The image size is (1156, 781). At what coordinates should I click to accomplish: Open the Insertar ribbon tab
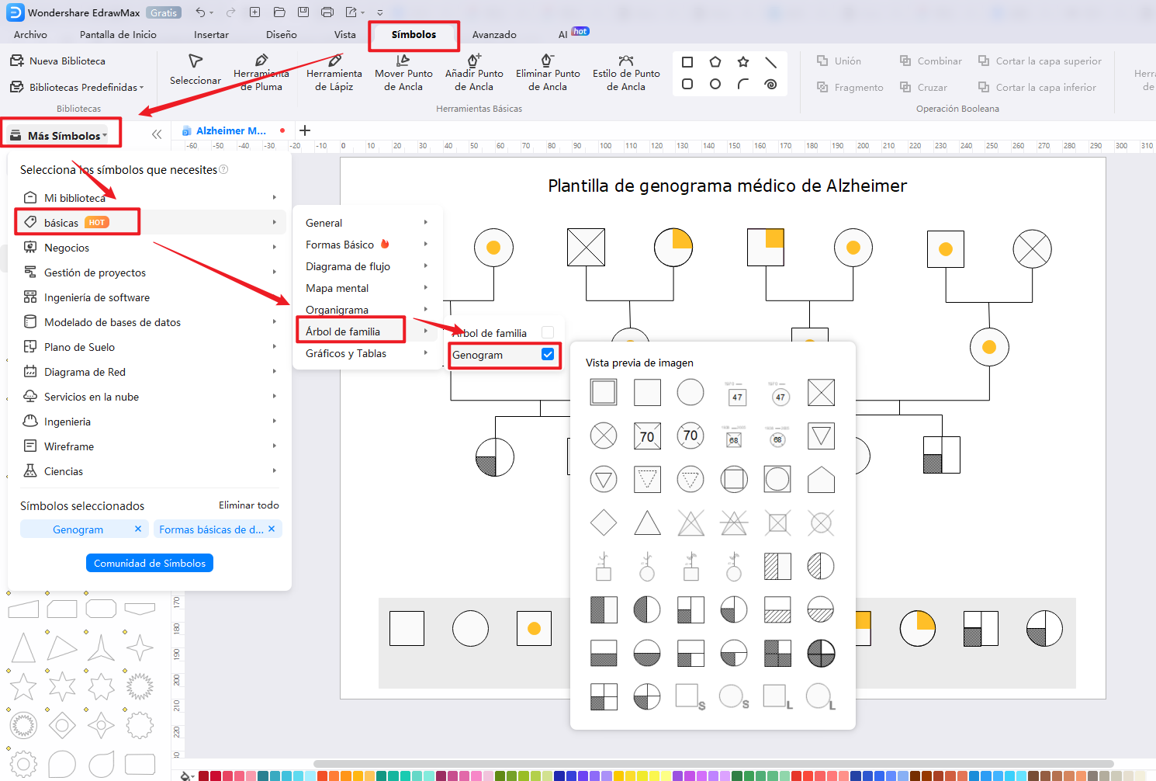(211, 35)
